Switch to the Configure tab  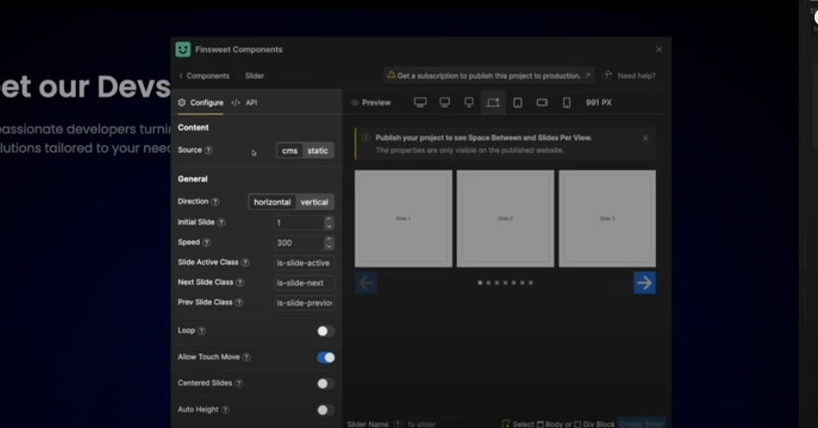click(x=201, y=102)
